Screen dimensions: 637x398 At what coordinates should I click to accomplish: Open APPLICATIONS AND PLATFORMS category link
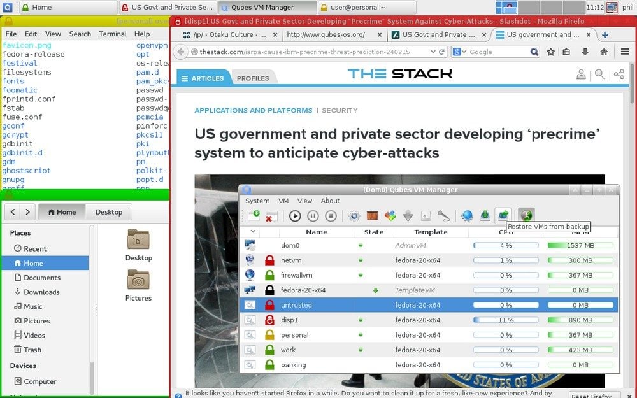click(x=253, y=110)
